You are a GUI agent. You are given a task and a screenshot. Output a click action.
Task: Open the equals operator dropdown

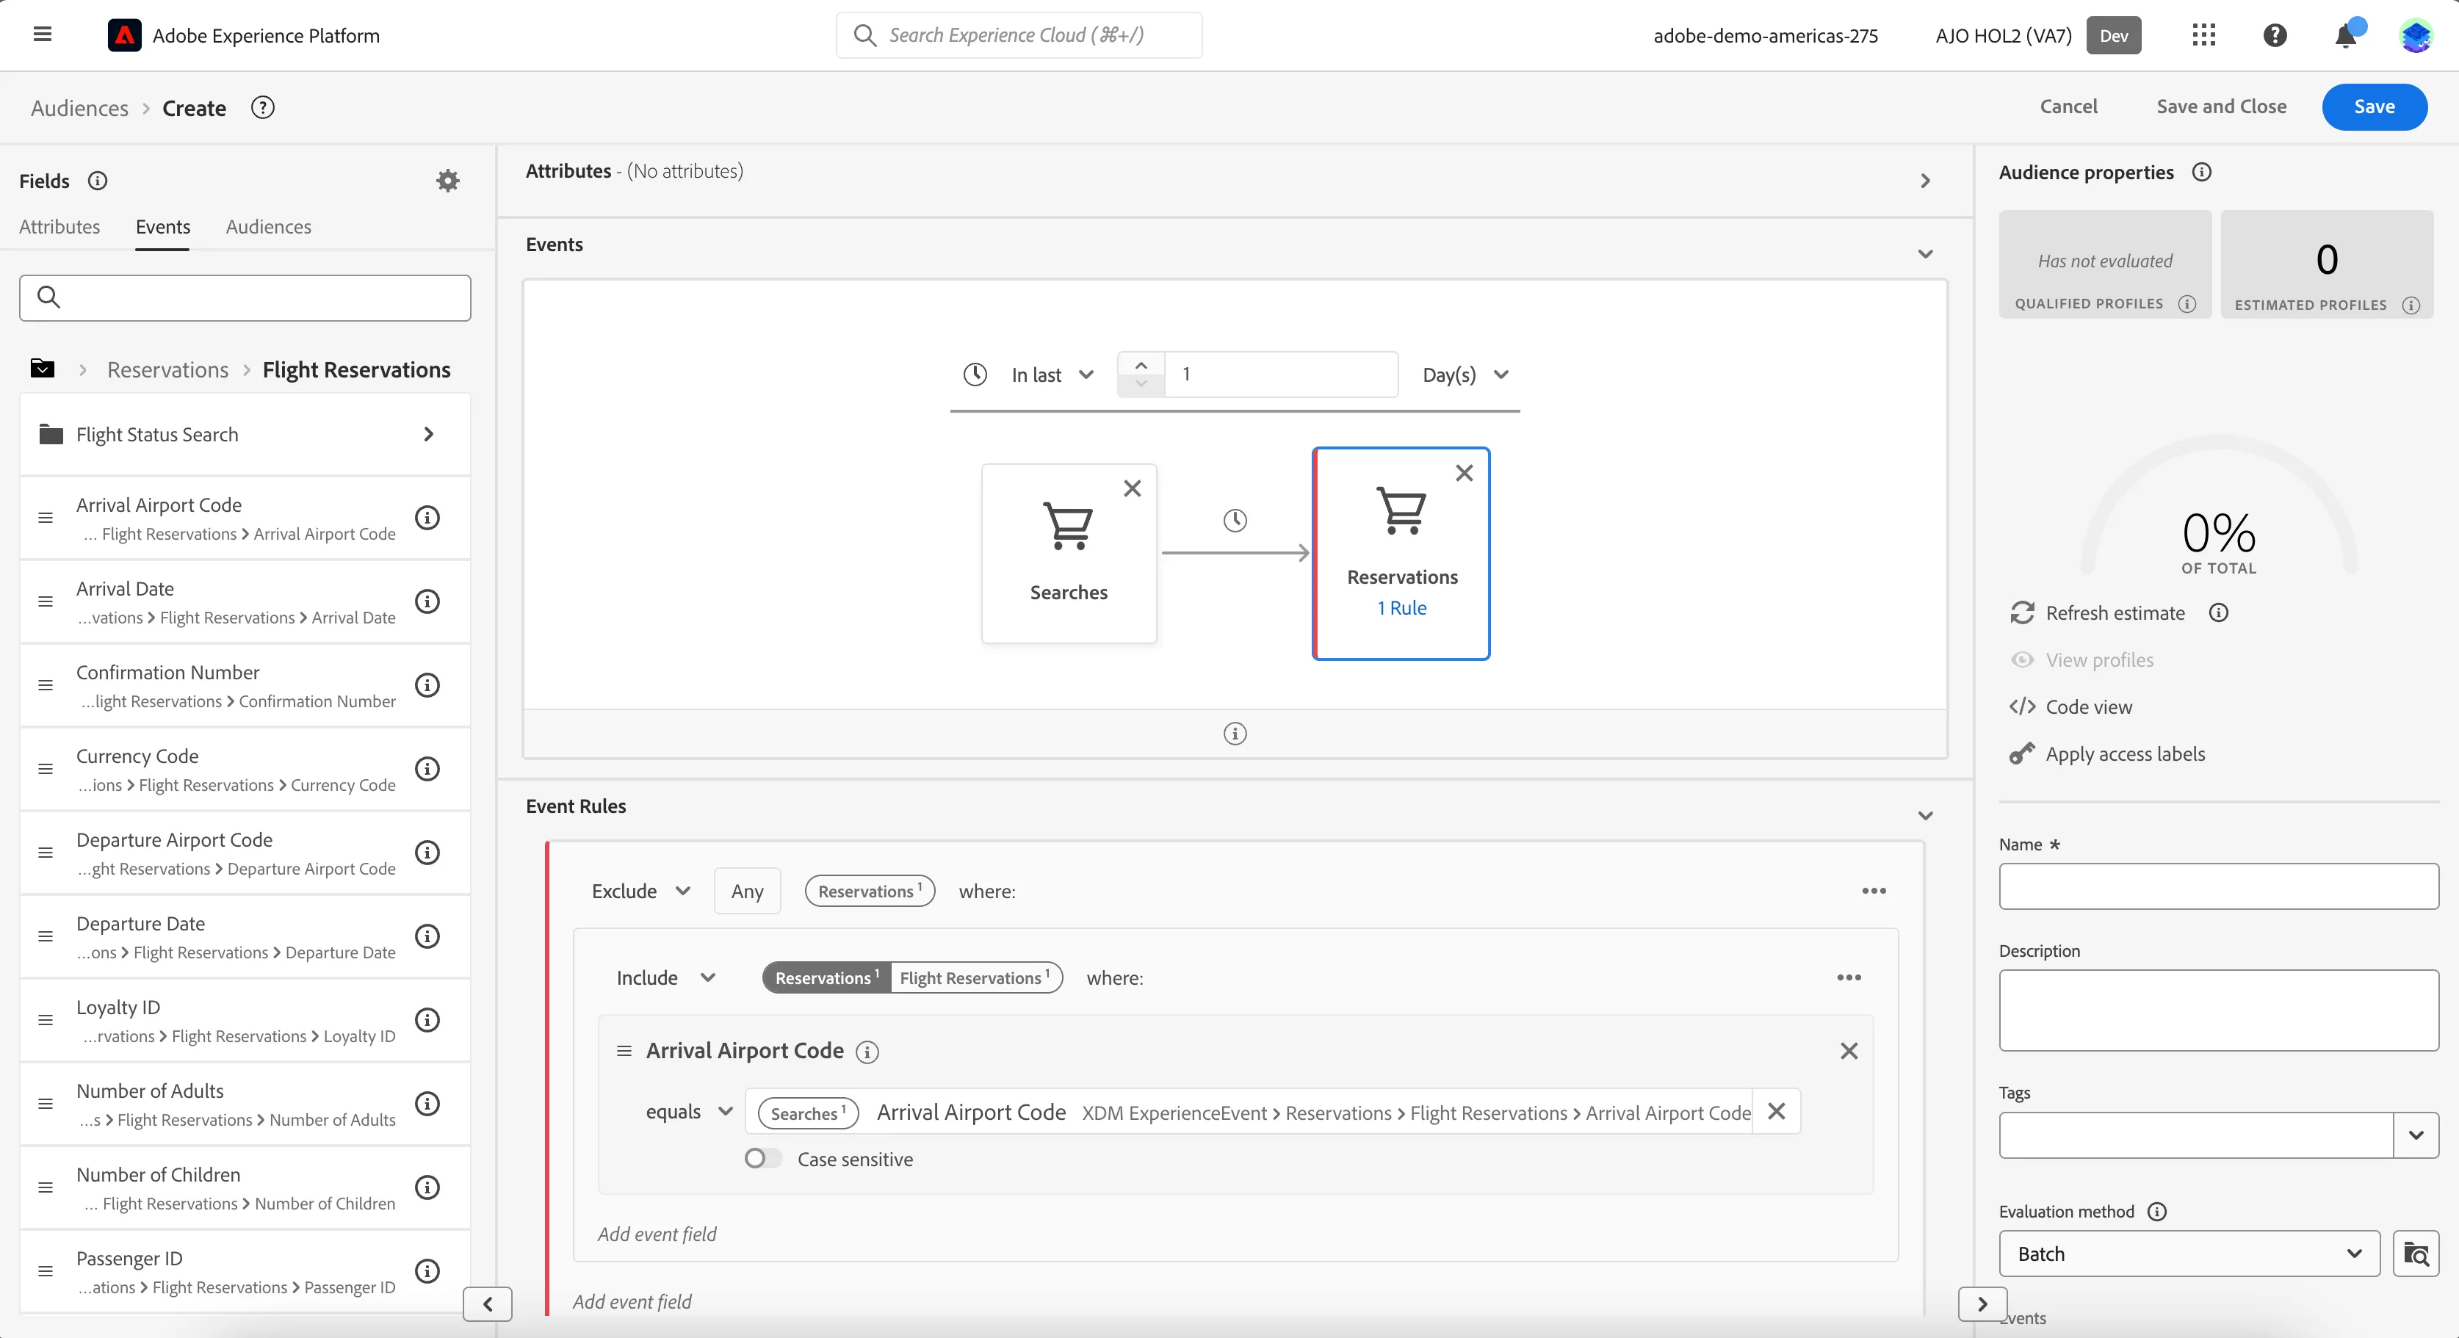point(689,1111)
